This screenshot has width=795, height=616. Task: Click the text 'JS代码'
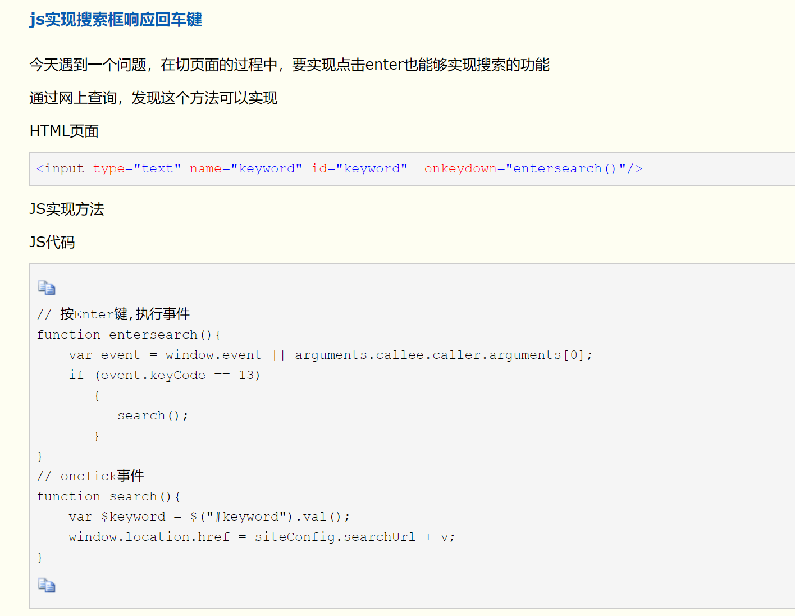coord(52,243)
